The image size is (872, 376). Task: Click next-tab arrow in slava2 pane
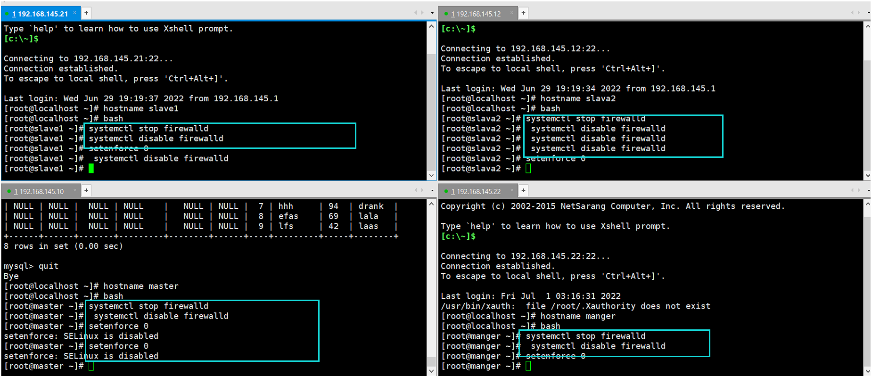click(x=859, y=13)
